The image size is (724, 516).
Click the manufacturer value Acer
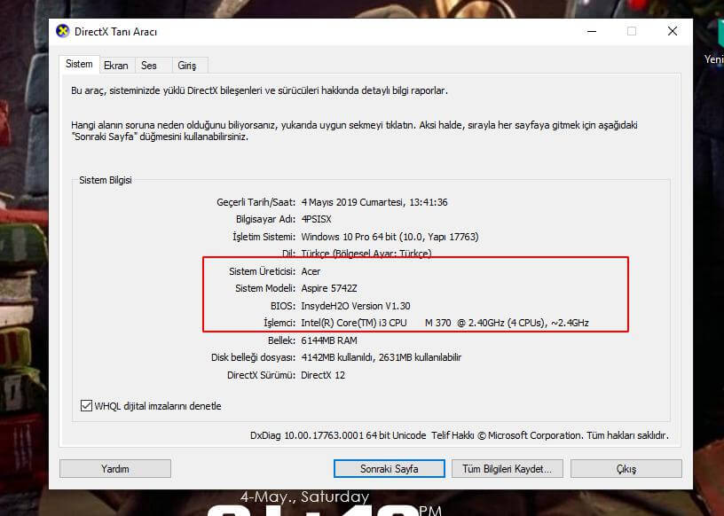(311, 271)
